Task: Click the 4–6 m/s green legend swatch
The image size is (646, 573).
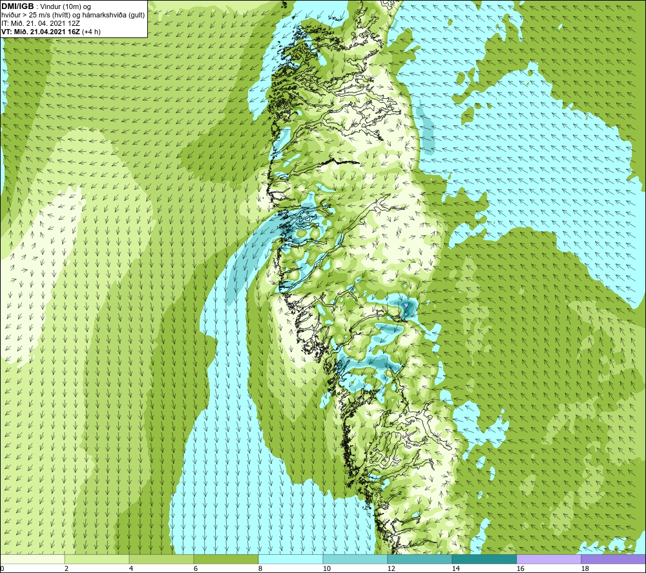Action: click(x=161, y=559)
